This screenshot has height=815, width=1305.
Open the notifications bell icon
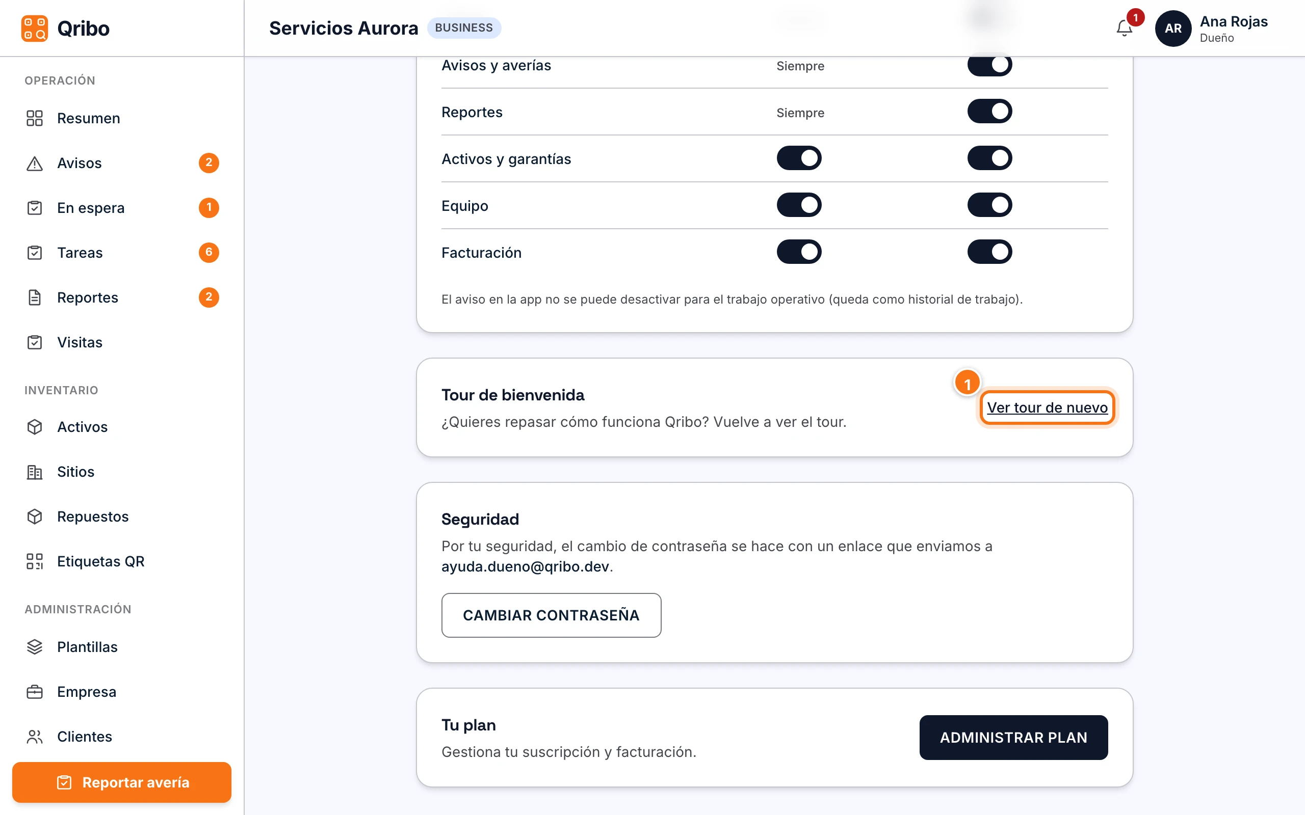[x=1124, y=28]
